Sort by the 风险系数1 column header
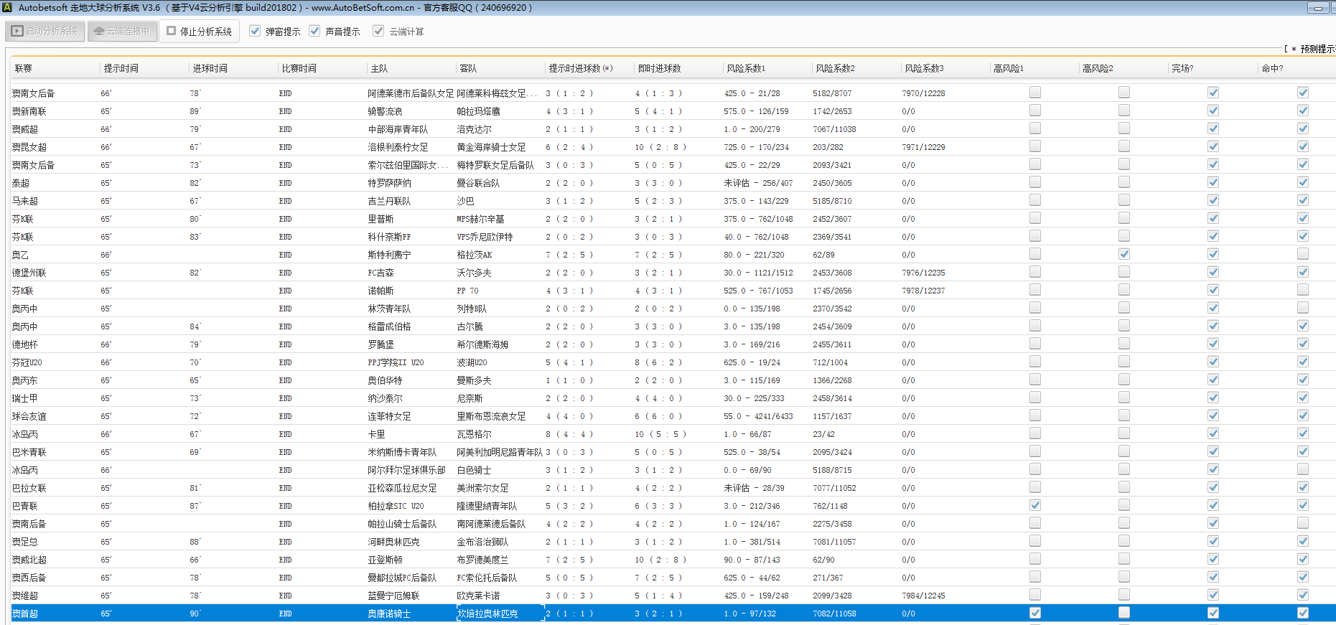 pos(746,69)
